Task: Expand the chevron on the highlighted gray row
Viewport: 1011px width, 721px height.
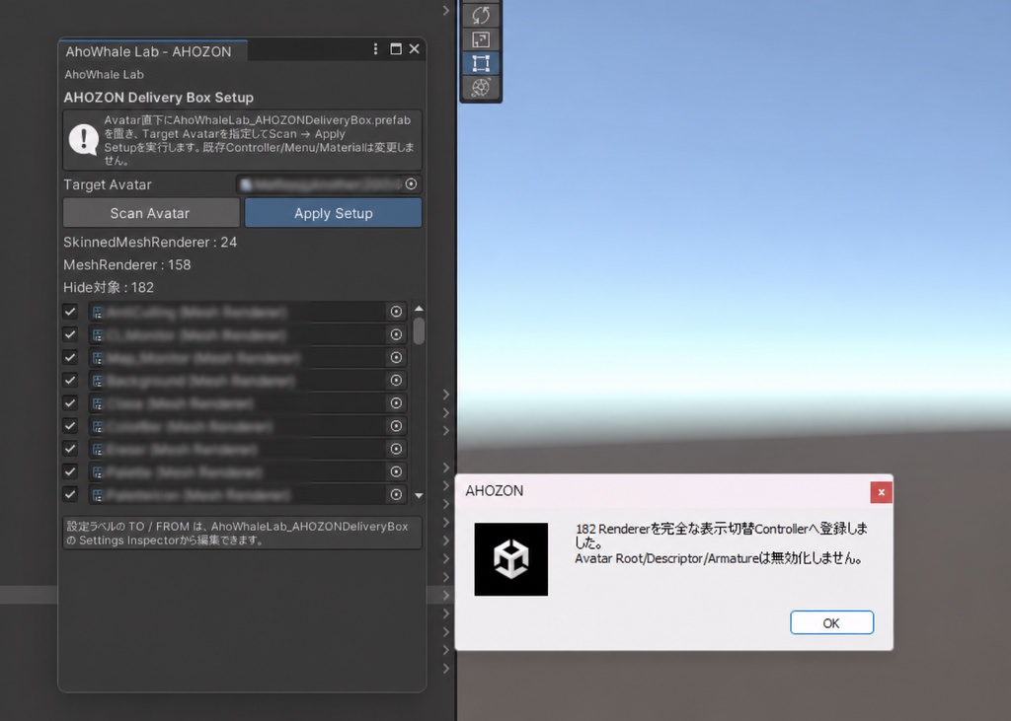Action: (446, 596)
